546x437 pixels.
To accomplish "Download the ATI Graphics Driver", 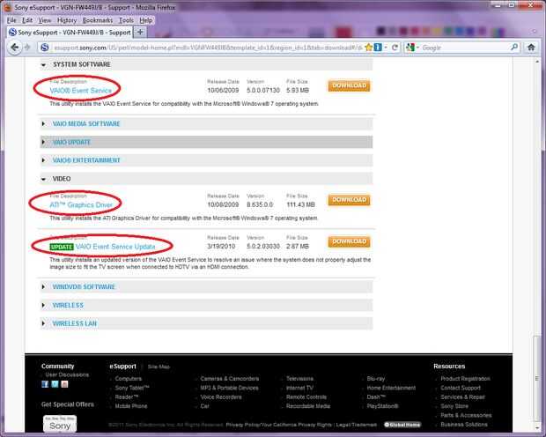I will click(349, 200).
